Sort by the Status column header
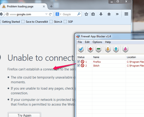The image size is (144, 117). tap(84, 57)
